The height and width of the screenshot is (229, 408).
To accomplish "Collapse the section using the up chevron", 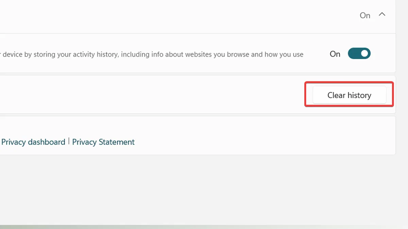I will tap(382, 15).
